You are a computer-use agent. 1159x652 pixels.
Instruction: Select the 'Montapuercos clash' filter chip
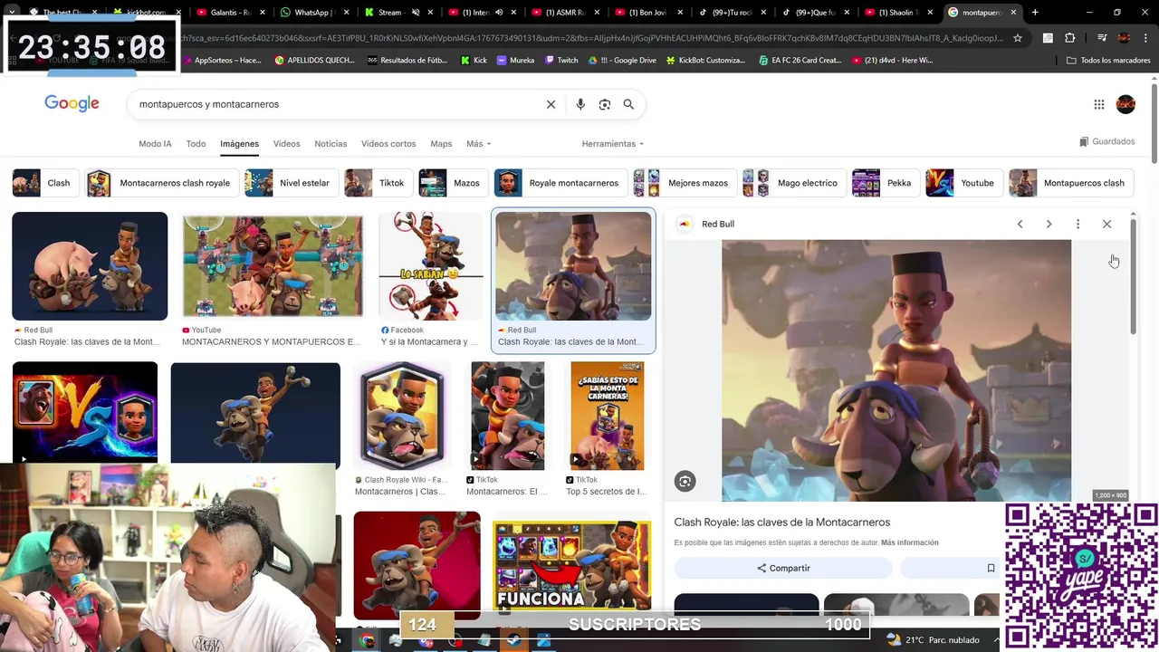(x=1071, y=183)
